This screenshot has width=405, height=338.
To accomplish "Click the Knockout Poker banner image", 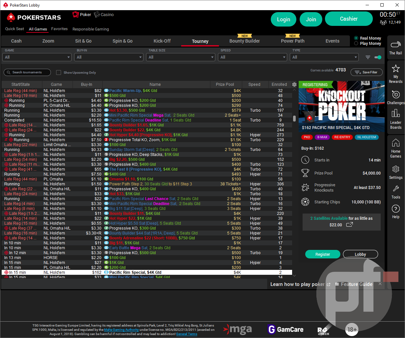I will (x=342, y=106).
